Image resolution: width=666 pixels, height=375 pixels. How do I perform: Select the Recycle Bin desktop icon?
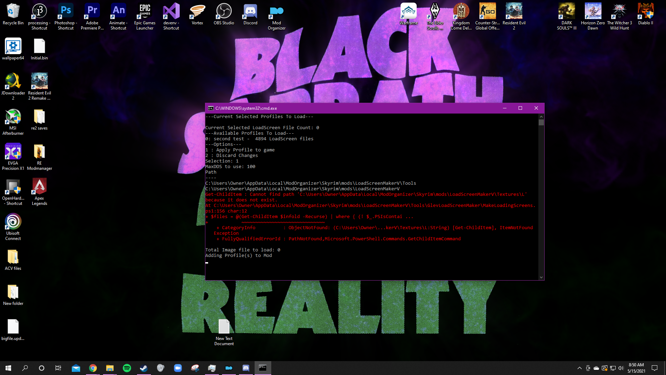point(13,15)
